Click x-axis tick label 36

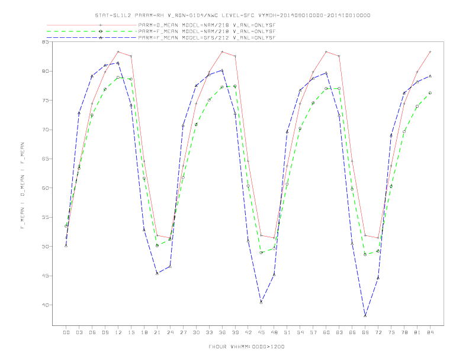click(222, 332)
